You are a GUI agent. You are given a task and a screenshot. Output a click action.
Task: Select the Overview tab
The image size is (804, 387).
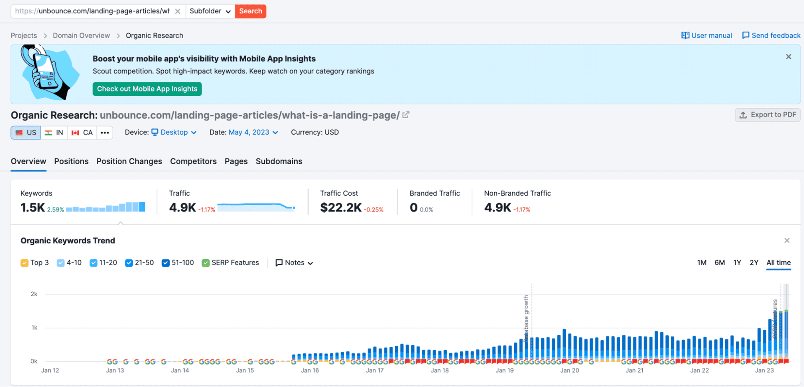tap(28, 161)
